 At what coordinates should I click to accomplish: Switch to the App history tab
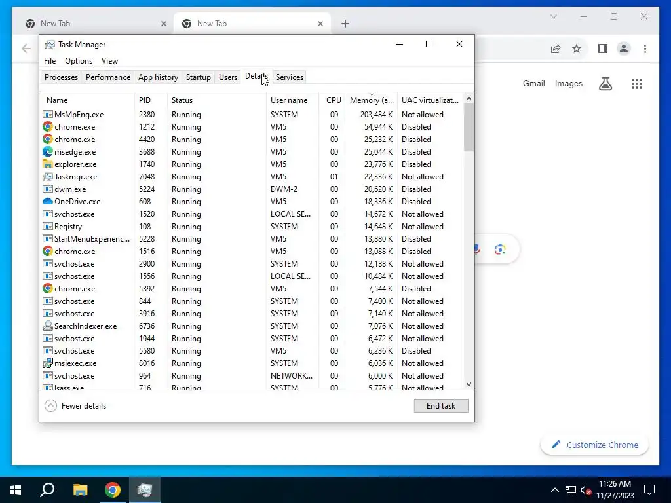pos(158,77)
